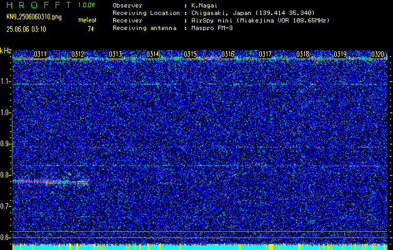The image size is (393, 250).
Task: Click the antenna value Maspro FM-3
Action: coord(212,28)
